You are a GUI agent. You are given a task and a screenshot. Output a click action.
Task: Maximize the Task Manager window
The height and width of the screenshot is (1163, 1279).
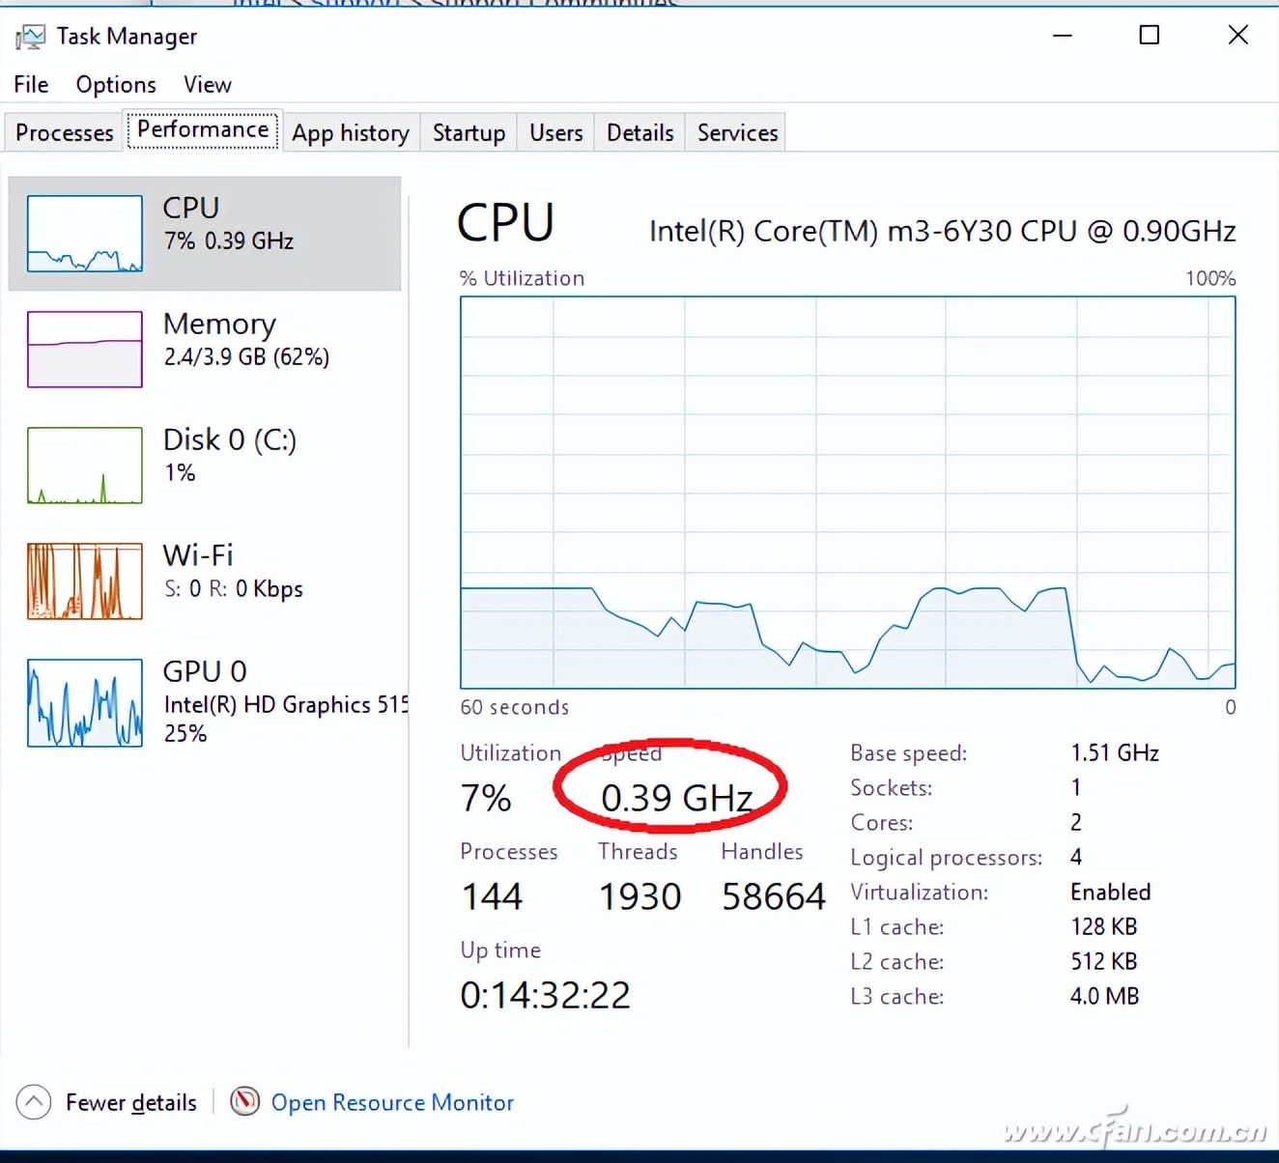[x=1150, y=36]
